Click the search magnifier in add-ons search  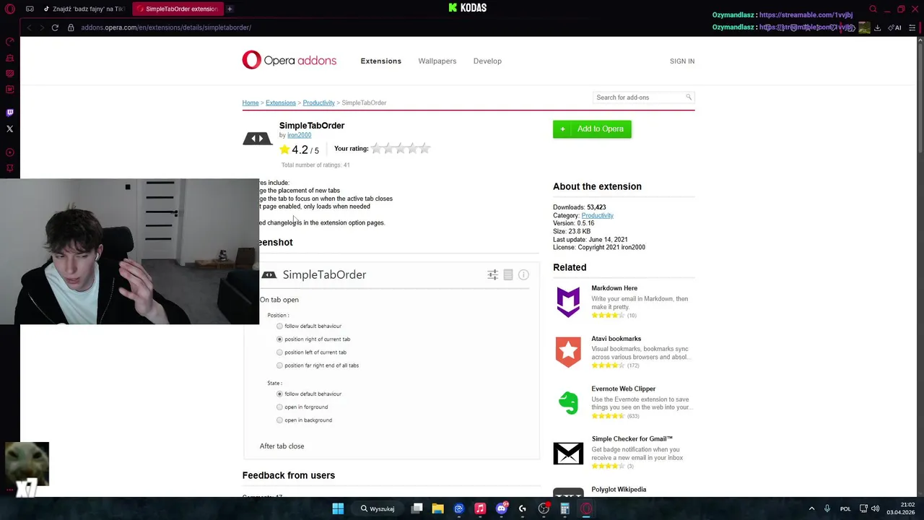pyautogui.click(x=689, y=97)
